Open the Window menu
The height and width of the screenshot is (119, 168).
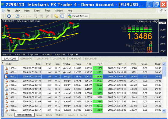coord(59,10)
